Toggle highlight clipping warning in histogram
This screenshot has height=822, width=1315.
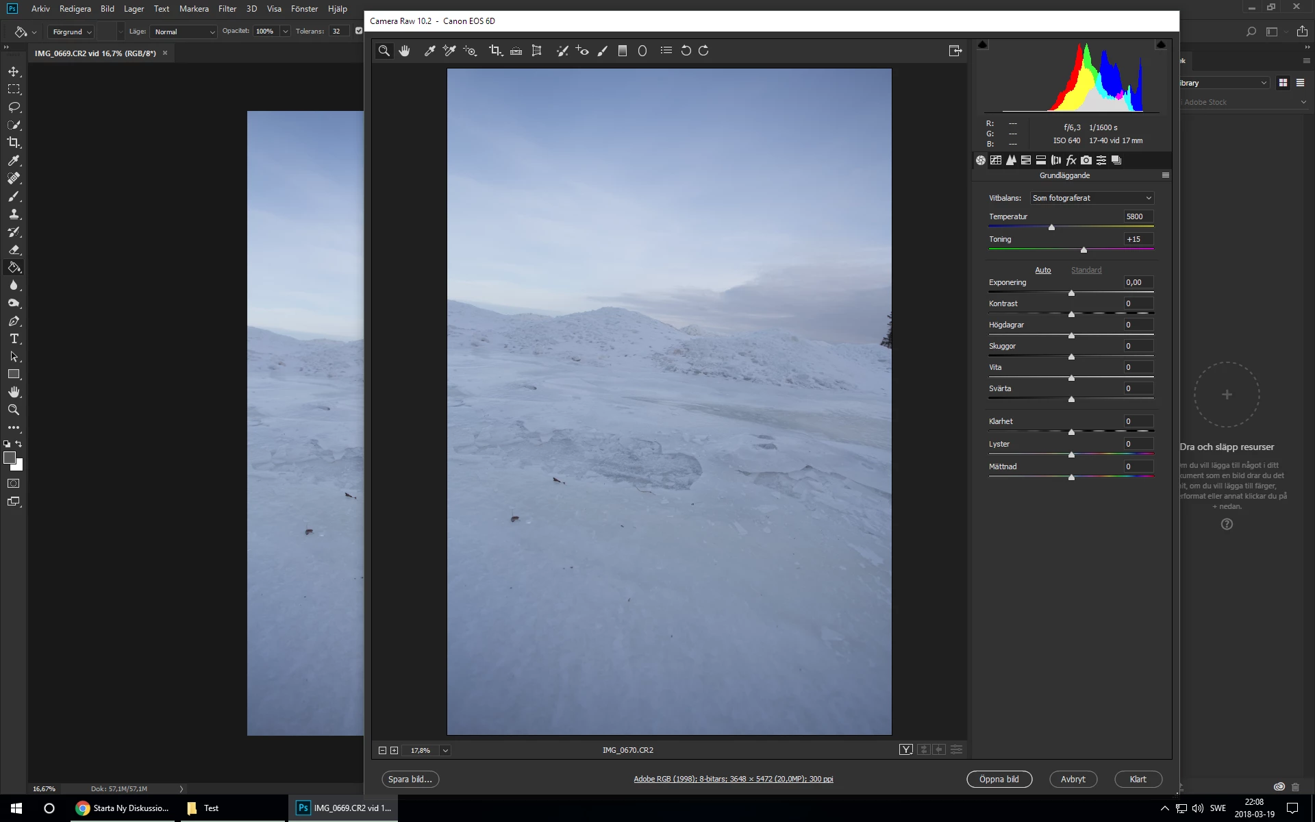pyautogui.click(x=1161, y=45)
